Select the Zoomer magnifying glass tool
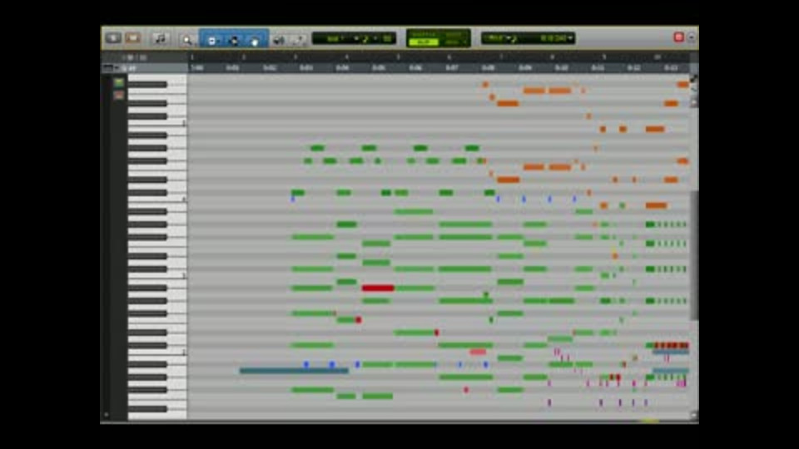Screen dimensions: 799x449 [187, 40]
